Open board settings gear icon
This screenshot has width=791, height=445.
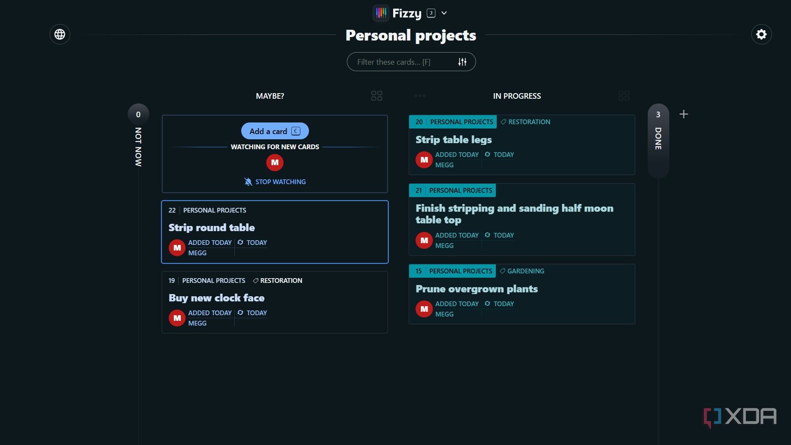click(x=761, y=34)
